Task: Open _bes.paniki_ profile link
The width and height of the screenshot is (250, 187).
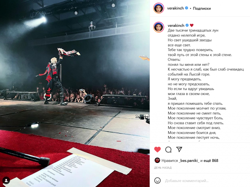Action: pyautogui.click(x=189, y=161)
